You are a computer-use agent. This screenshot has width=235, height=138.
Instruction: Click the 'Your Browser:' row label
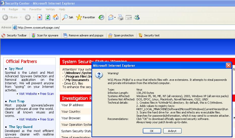pos(71,118)
